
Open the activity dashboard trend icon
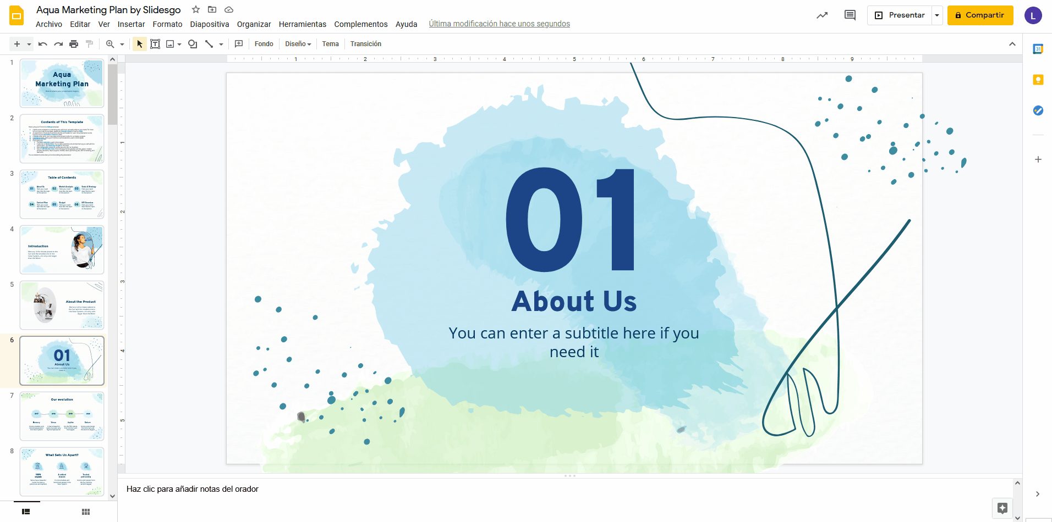822,15
